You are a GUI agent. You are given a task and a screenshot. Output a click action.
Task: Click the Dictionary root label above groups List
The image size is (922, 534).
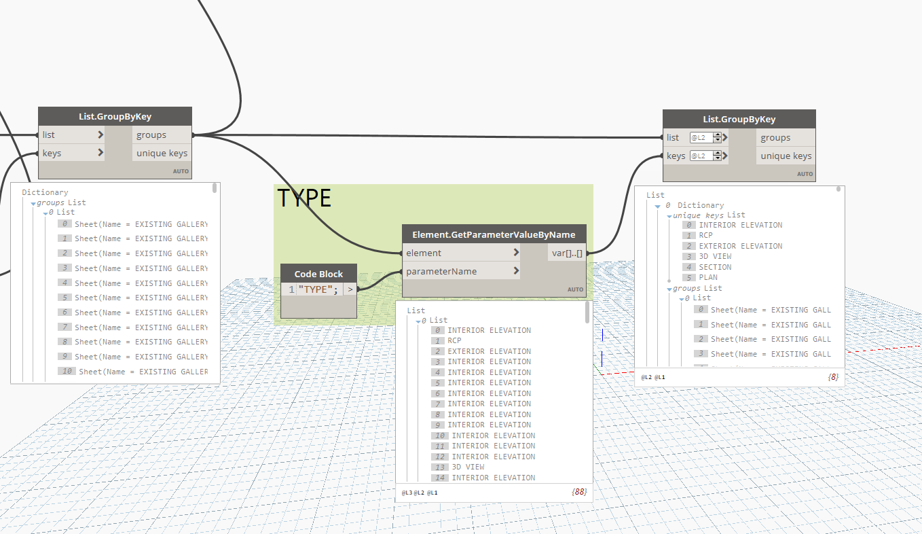[45, 192]
